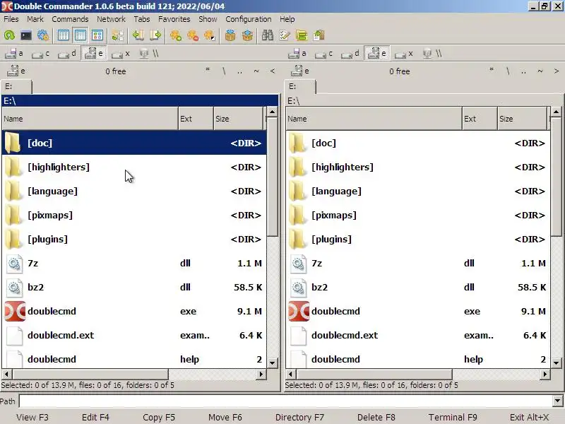Image resolution: width=565 pixels, height=424 pixels.
Task: Open Options via the gear toolbar icon
Action: [43, 35]
